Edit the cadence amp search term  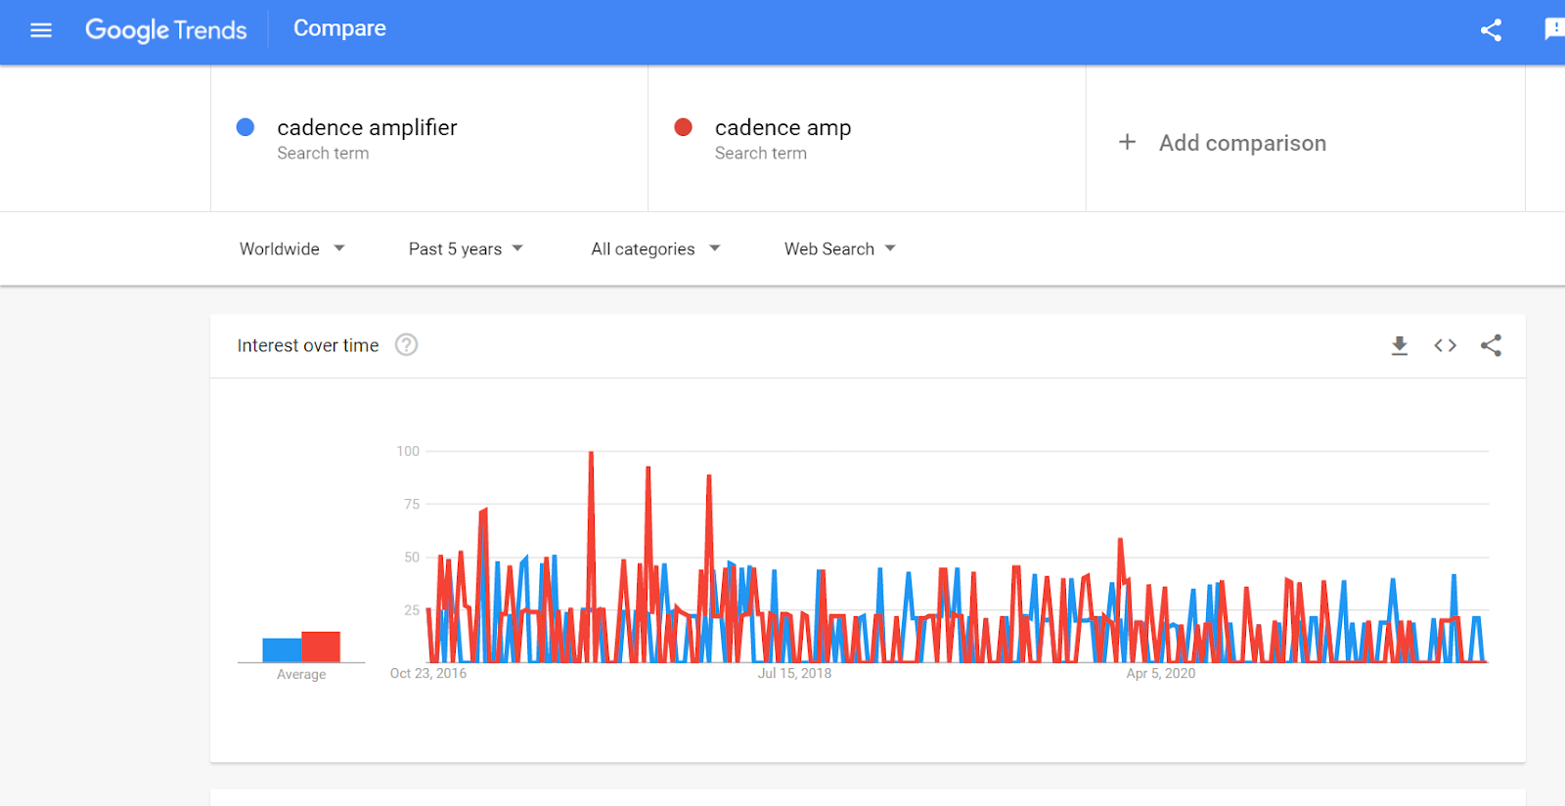tap(782, 128)
